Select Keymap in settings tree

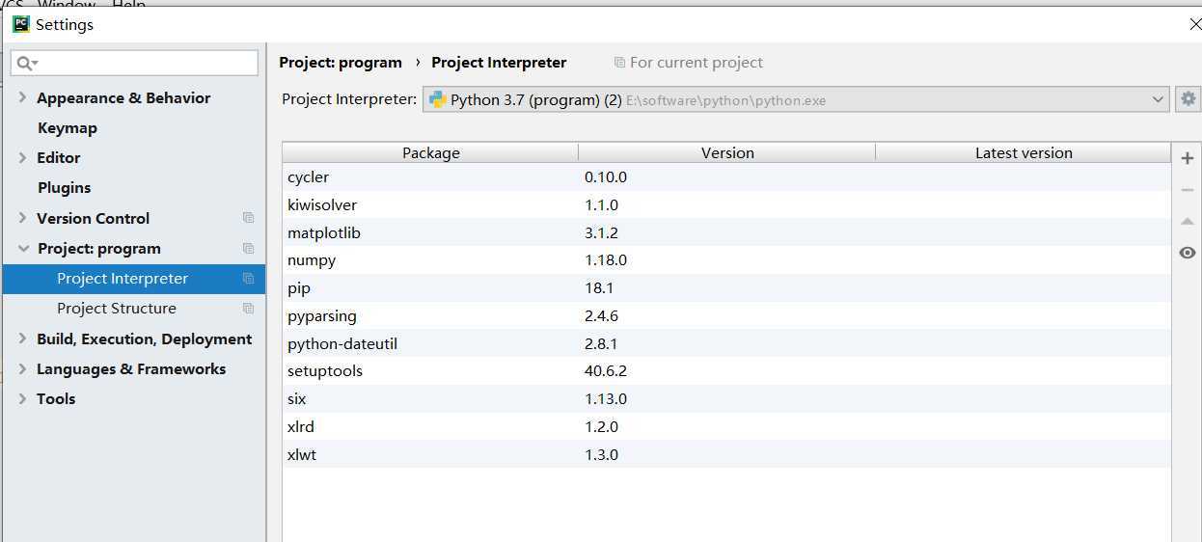pyautogui.click(x=68, y=127)
